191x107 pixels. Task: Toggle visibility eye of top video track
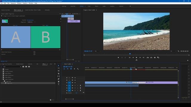click(x=75, y=78)
